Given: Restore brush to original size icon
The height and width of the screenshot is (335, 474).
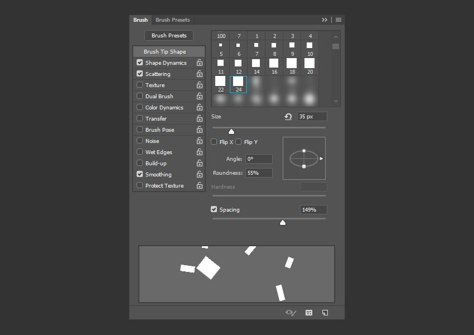Looking at the screenshot, I should [x=288, y=117].
